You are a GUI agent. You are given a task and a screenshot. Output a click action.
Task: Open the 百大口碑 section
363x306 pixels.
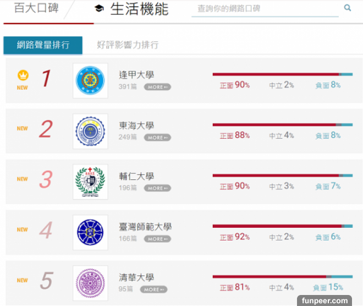tap(36, 9)
